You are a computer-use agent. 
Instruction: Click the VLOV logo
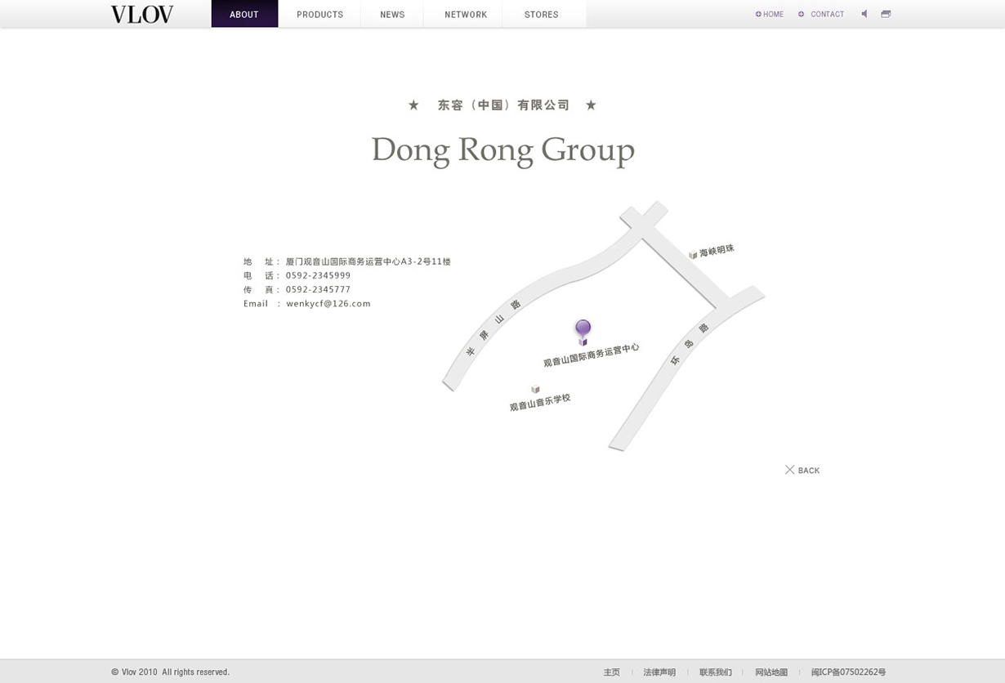click(x=142, y=14)
